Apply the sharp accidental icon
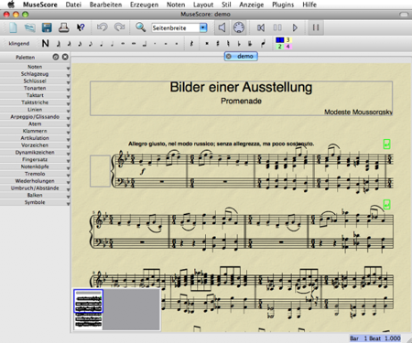Screen dimensions: 412x343 click(218, 44)
